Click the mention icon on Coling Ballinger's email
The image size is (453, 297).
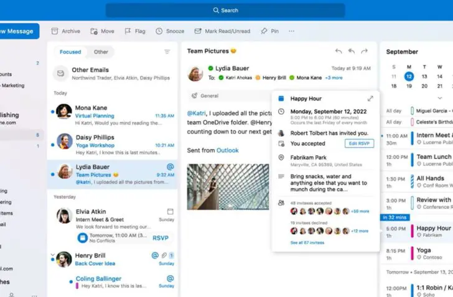point(170,278)
